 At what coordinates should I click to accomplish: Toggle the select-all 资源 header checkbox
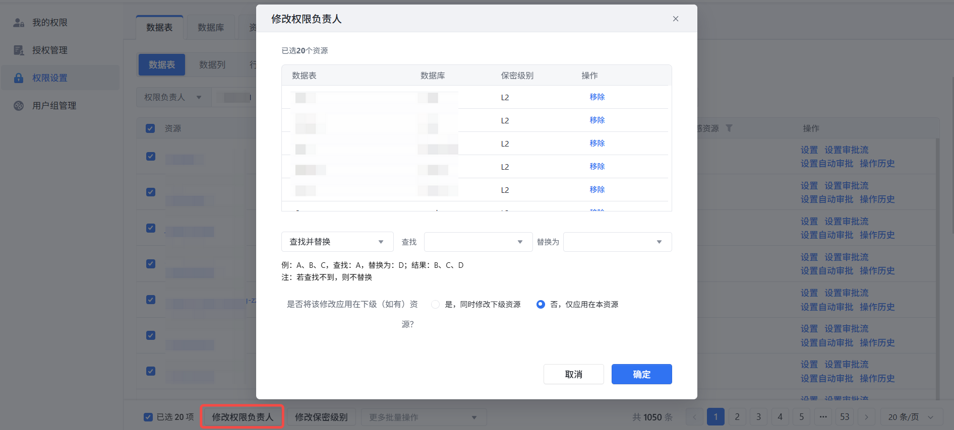click(150, 128)
